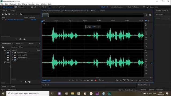The height and width of the screenshot is (96, 171).
Task: Toggle timeline snapping magnet icon
Action: click(x=146, y=21)
